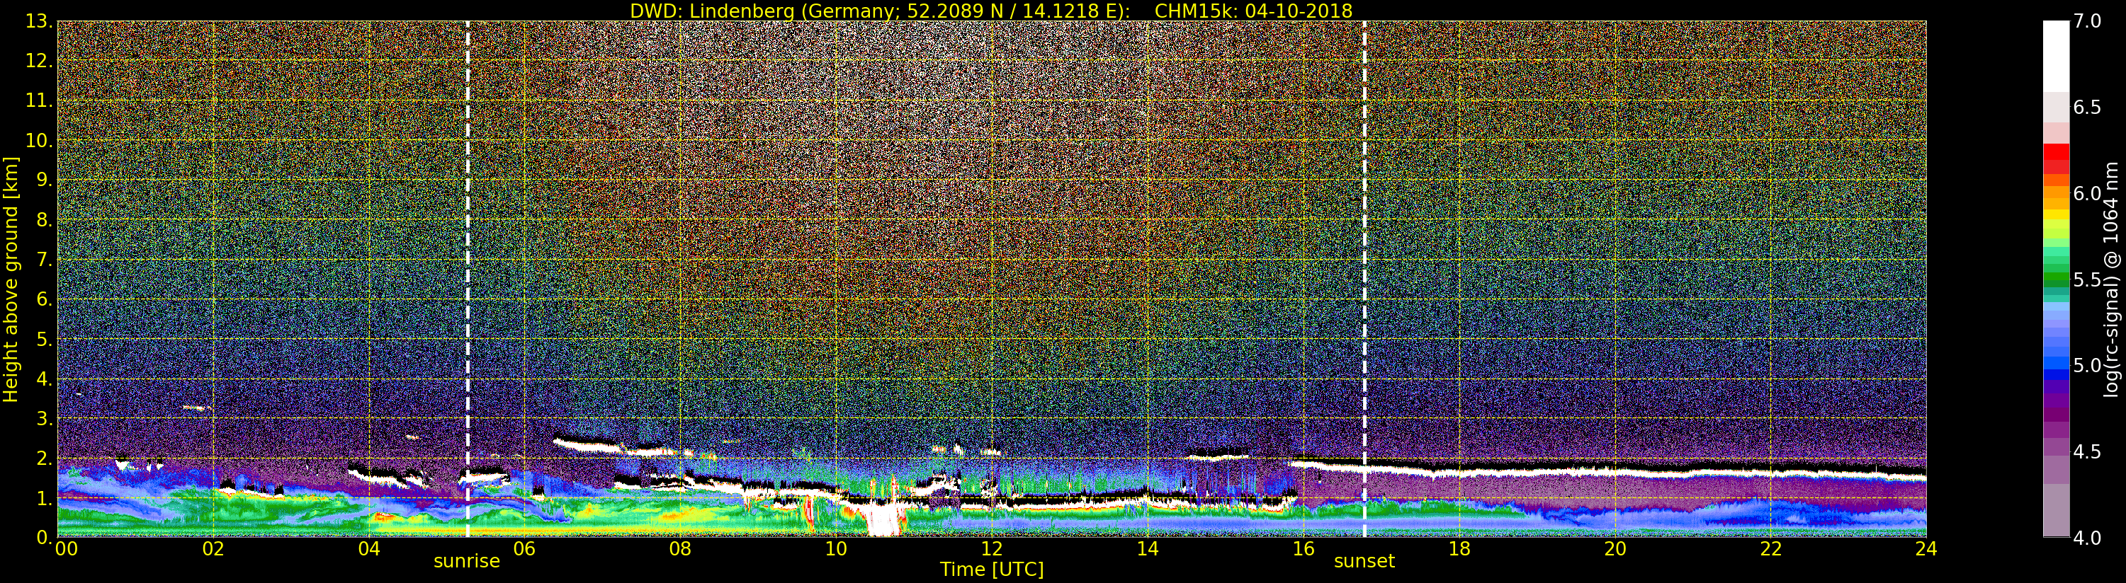
Task: Click the x-axis tick label '12'
Action: click(992, 549)
